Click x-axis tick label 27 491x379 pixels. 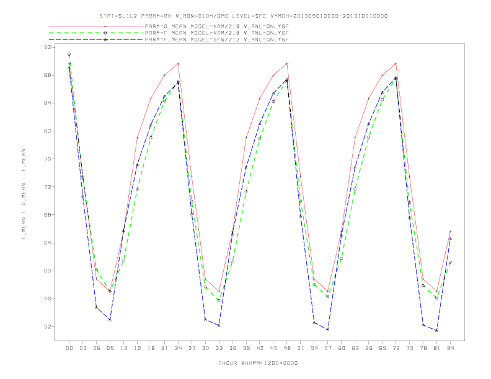[192, 348]
